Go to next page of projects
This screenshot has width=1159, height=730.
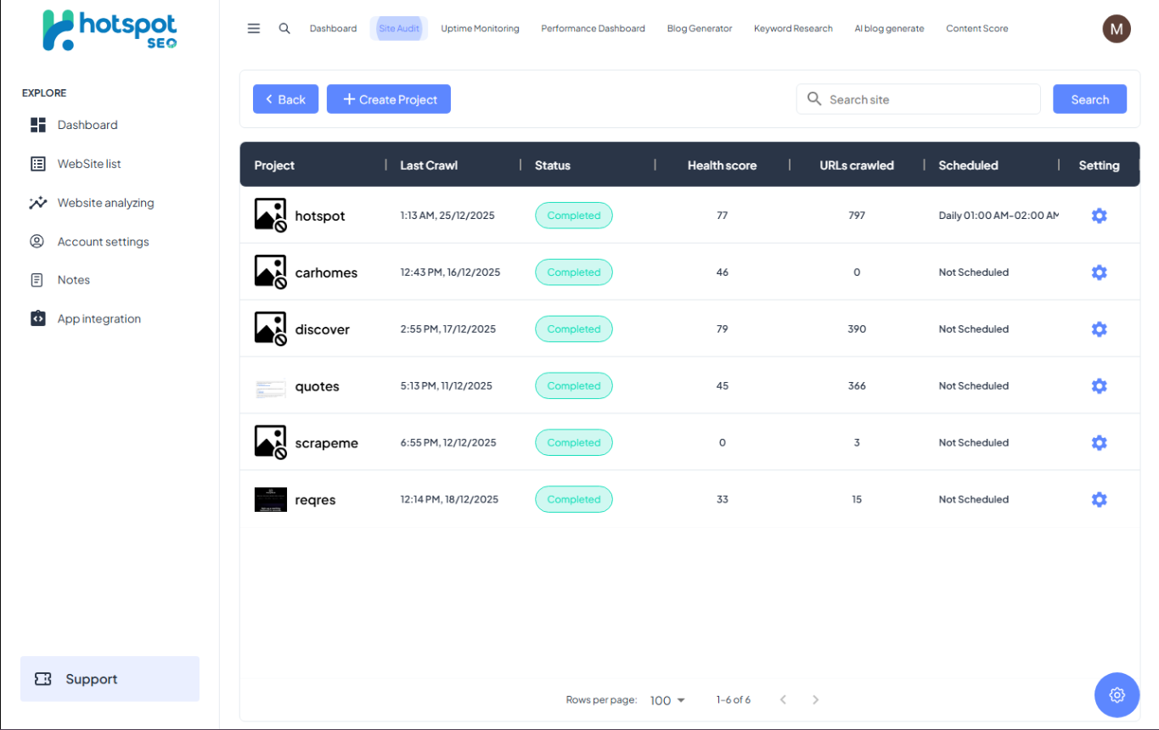pyautogui.click(x=815, y=700)
